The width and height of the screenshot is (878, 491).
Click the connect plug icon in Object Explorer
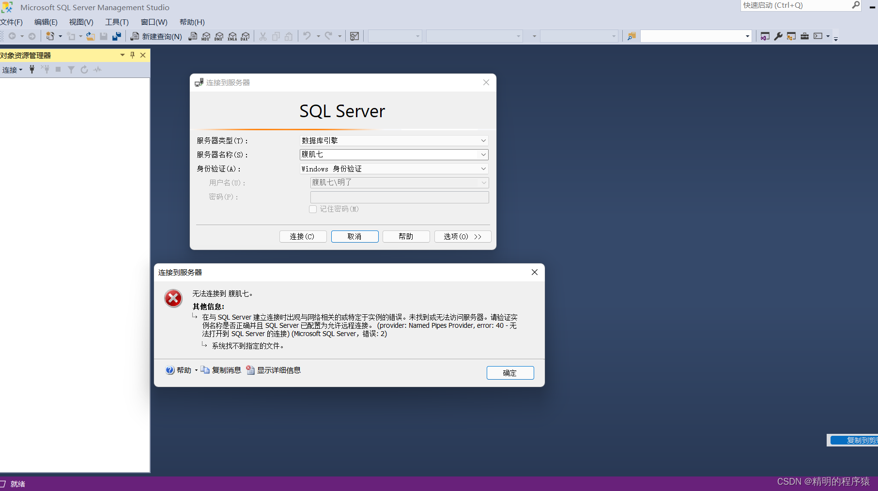32,70
